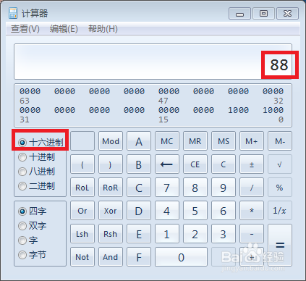This screenshot has width=306, height=281.
Task: Recall memory with MR
Action: click(195, 141)
